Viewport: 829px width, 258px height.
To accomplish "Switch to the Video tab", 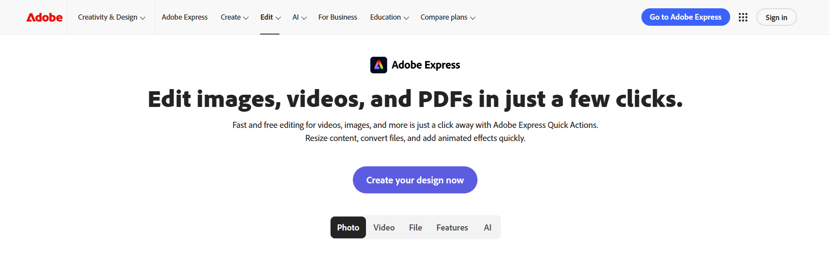I will (x=384, y=227).
